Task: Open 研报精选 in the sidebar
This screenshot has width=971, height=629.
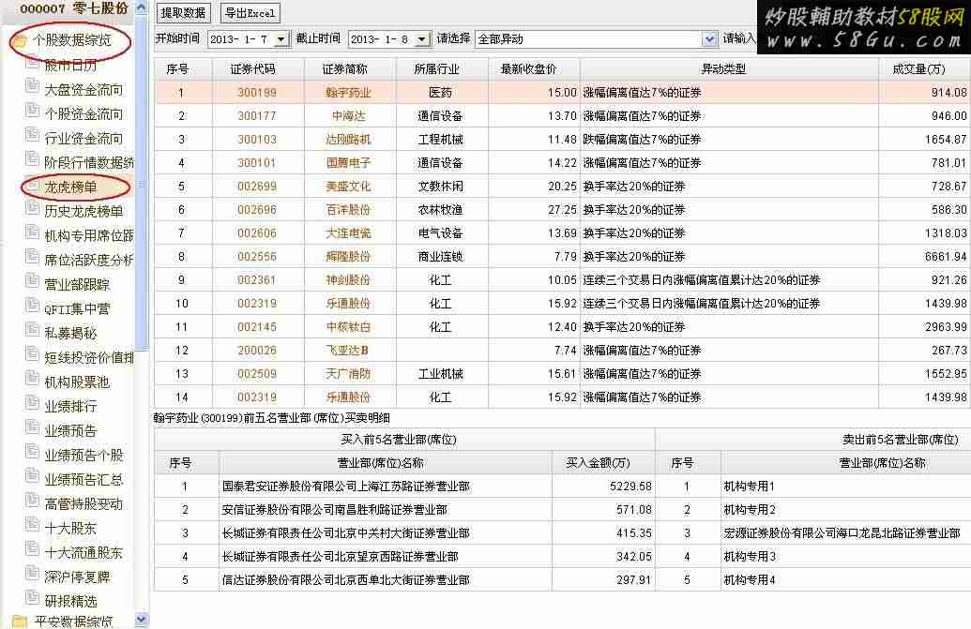Action: [70, 601]
